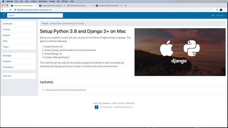Viewport: 228px width, 128px height.
Task: Close The Web framework tab
Action: (x=121, y=6)
